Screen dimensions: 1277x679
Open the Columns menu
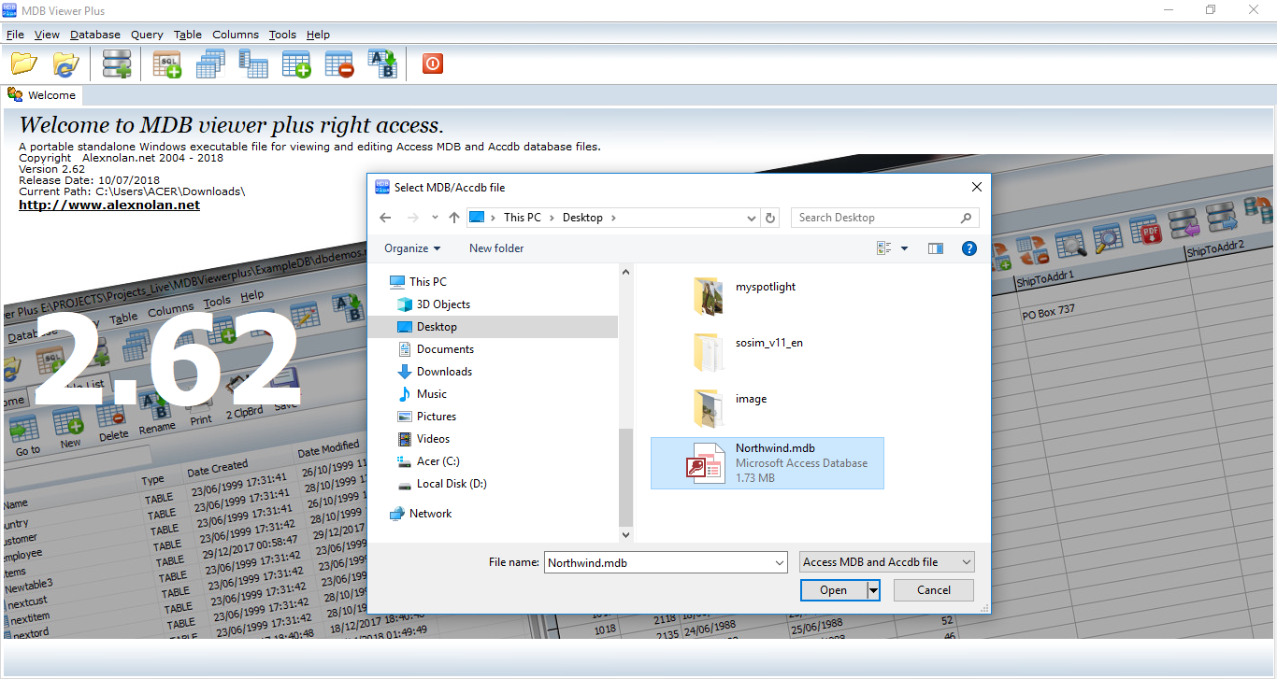236,35
